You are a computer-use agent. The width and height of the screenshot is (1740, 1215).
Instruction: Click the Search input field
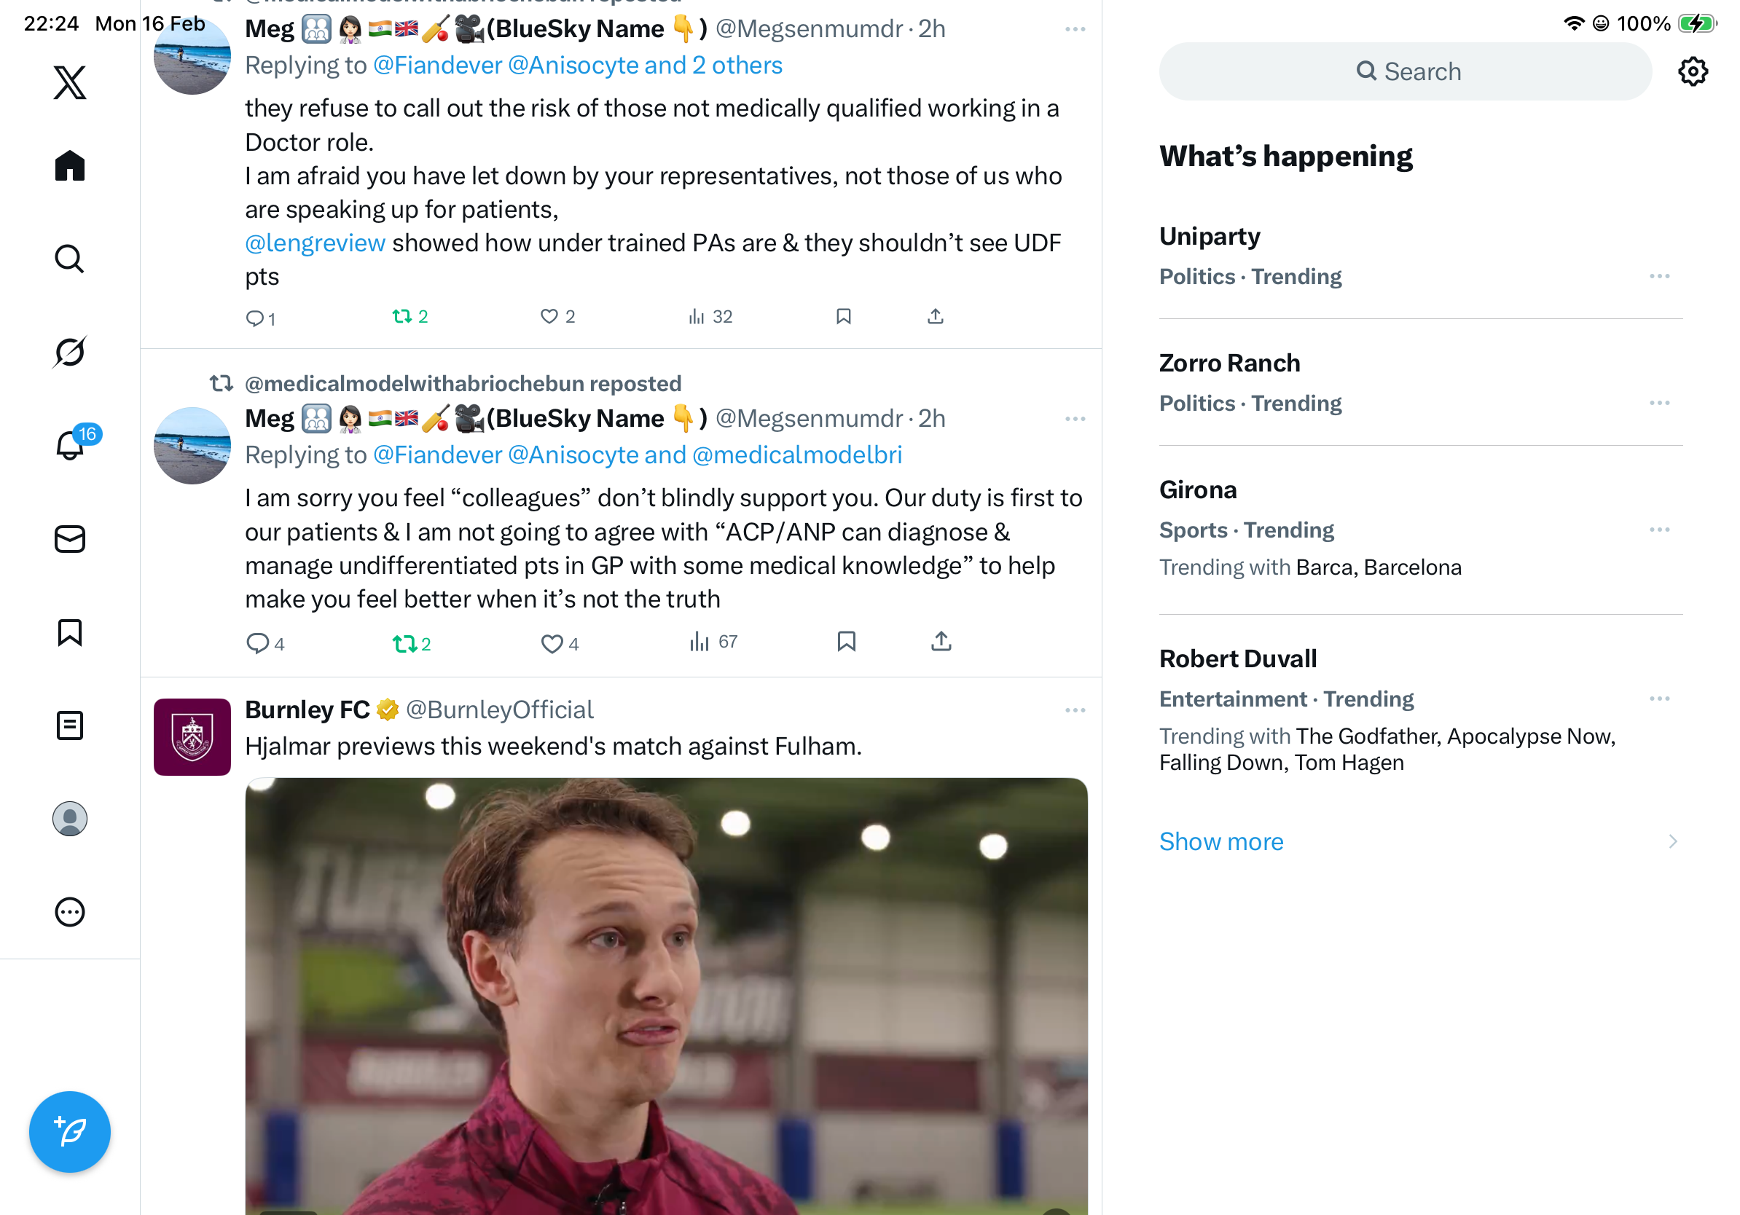[1405, 72]
